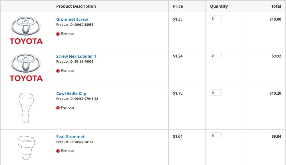Remove the Cowl Grille Clip via red icon
Image resolution: width=286 pixels, height=165 pixels.
(x=58, y=108)
